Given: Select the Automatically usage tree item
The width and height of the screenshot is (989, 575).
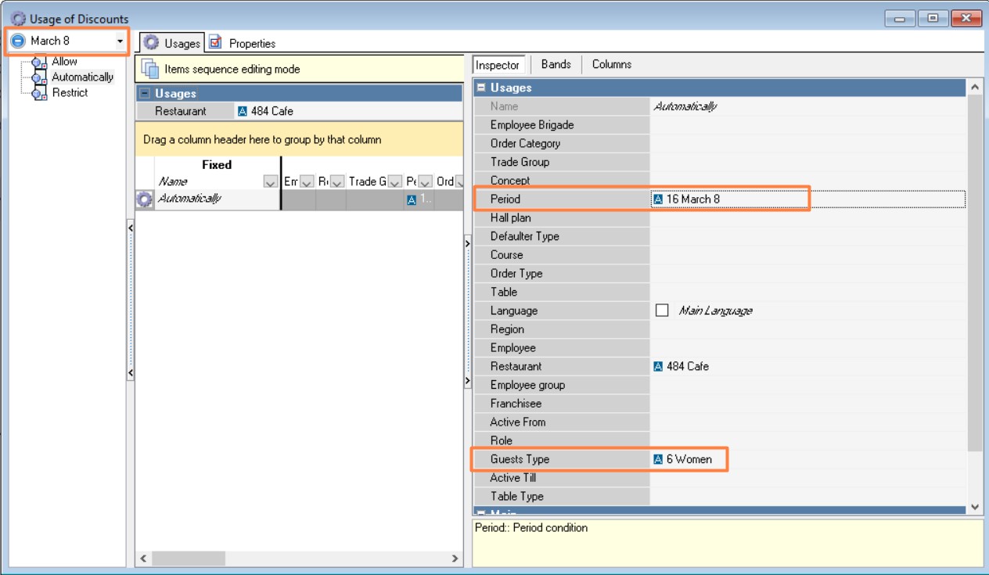Looking at the screenshot, I should (82, 77).
